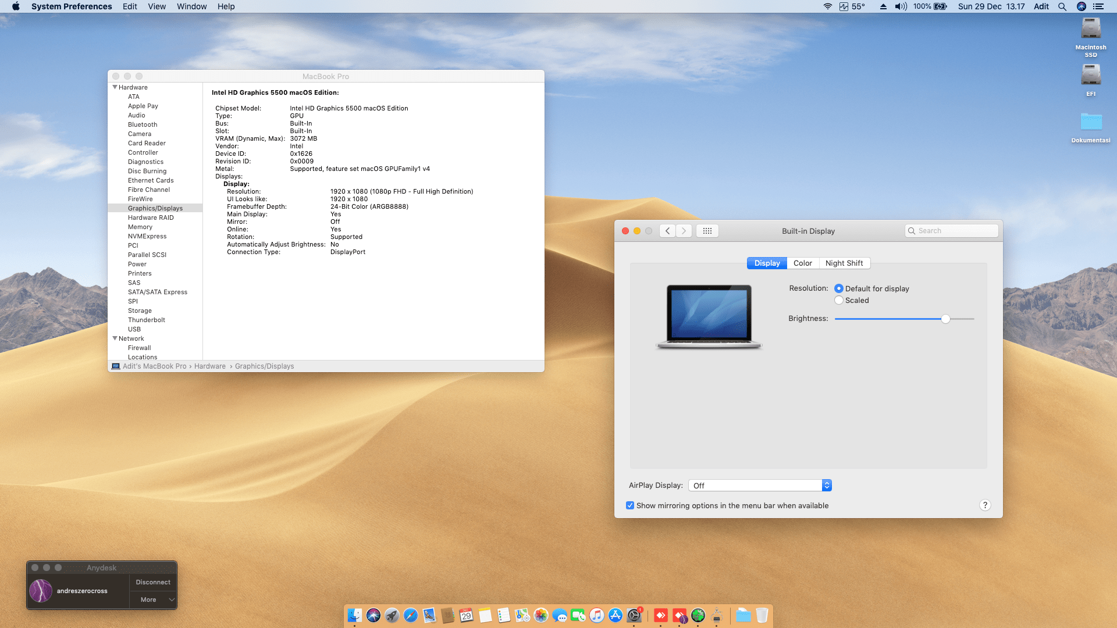1117x628 pixels.
Task: Open the Macintosh SSD drive on desktop
Action: coord(1091,29)
